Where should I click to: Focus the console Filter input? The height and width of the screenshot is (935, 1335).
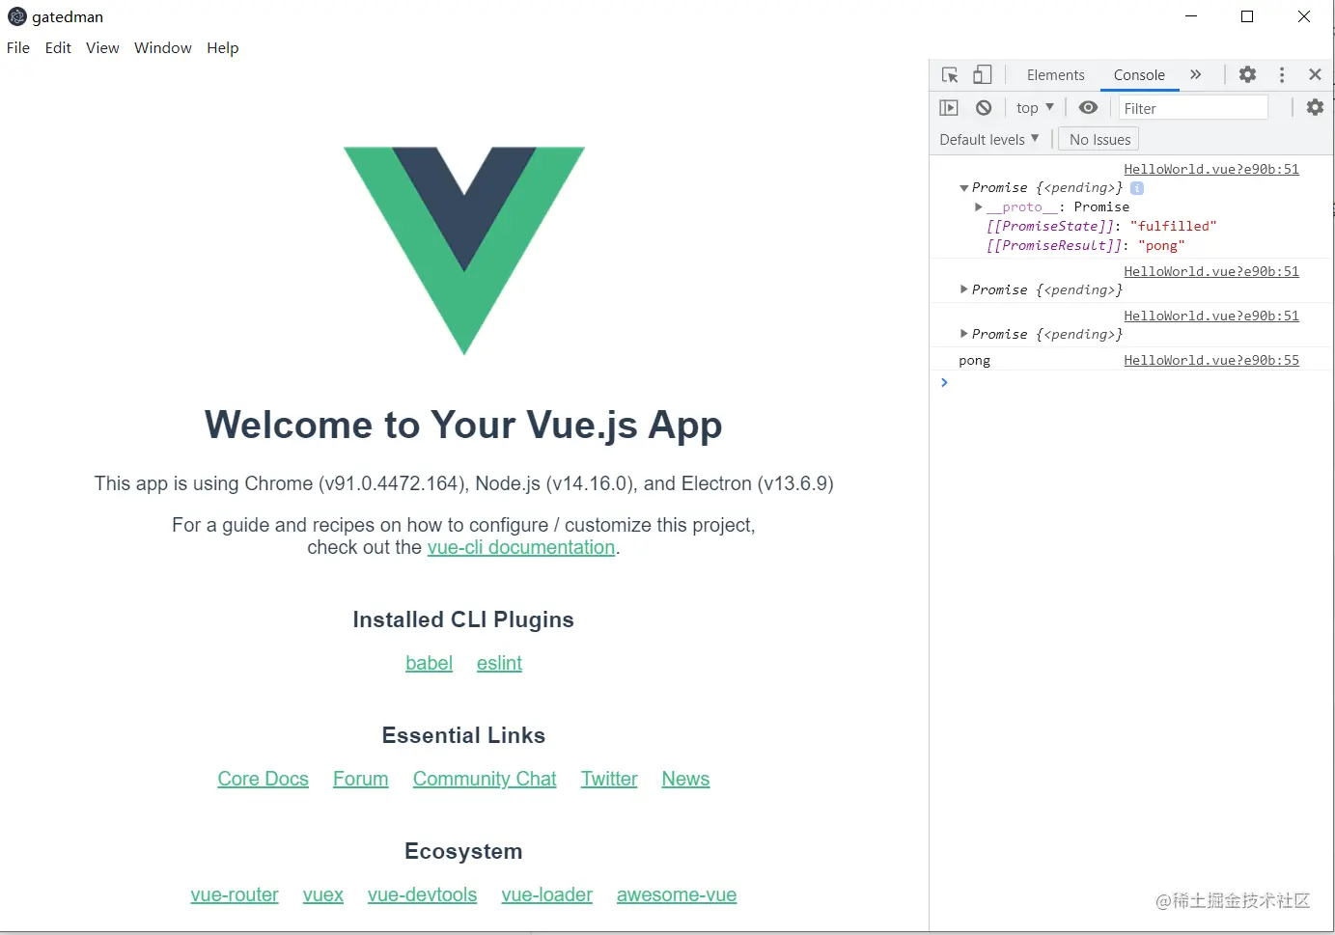[x=1193, y=108]
